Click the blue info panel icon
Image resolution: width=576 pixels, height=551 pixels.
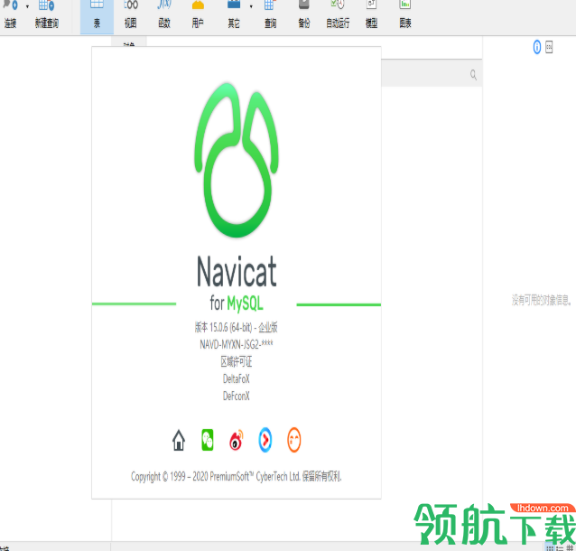tap(536, 47)
